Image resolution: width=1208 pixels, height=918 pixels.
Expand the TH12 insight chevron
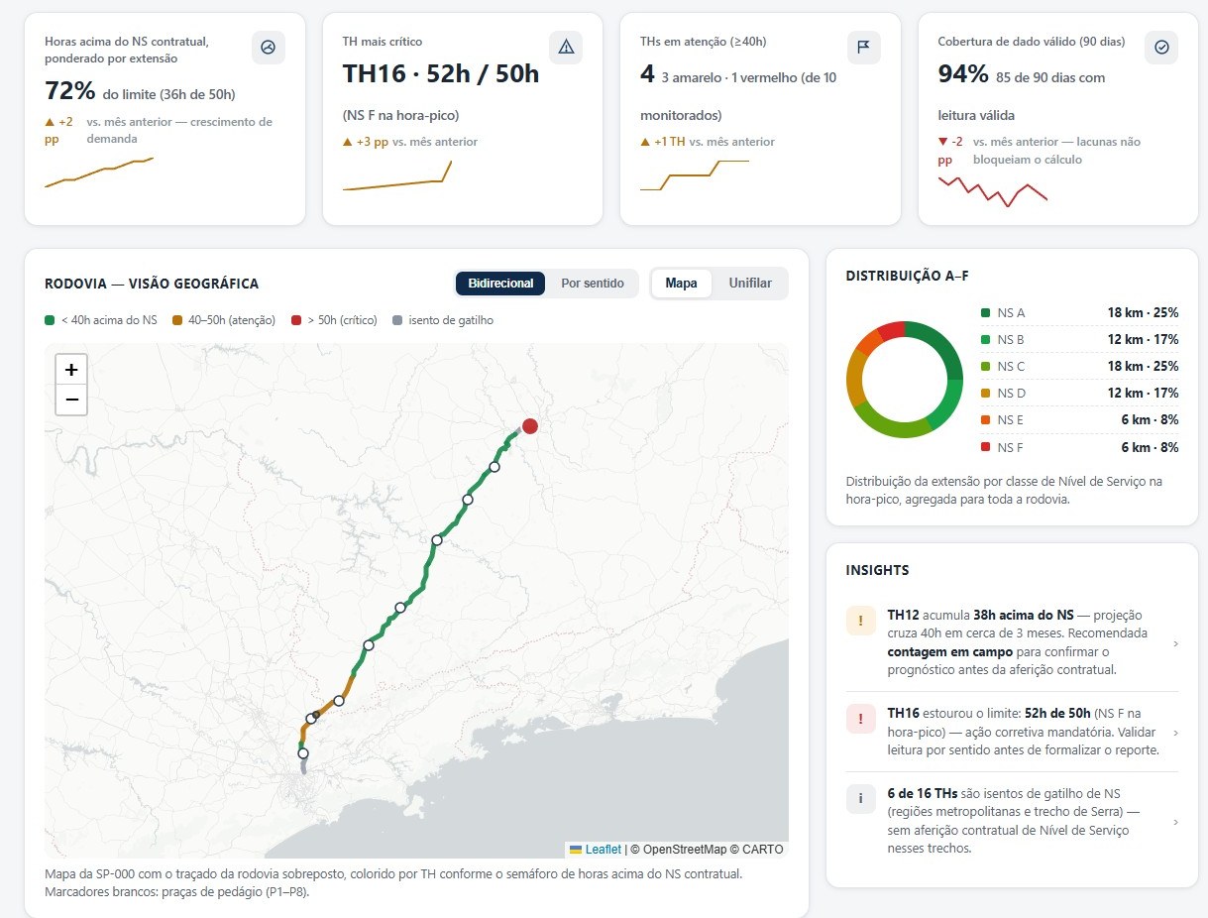pyautogui.click(x=1175, y=643)
